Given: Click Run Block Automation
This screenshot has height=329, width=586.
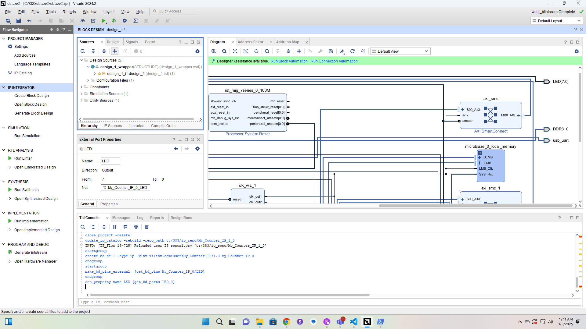Looking at the screenshot, I should 289,61.
